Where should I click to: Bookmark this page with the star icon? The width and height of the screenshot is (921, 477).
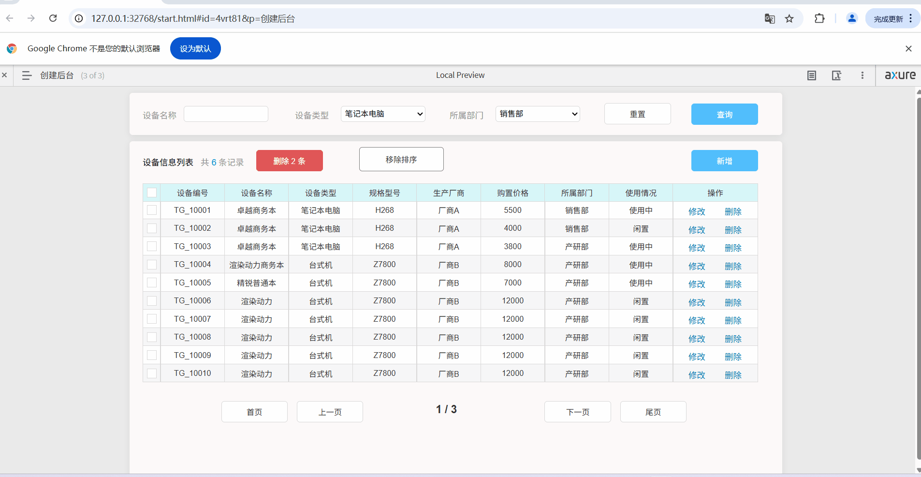[x=790, y=18]
